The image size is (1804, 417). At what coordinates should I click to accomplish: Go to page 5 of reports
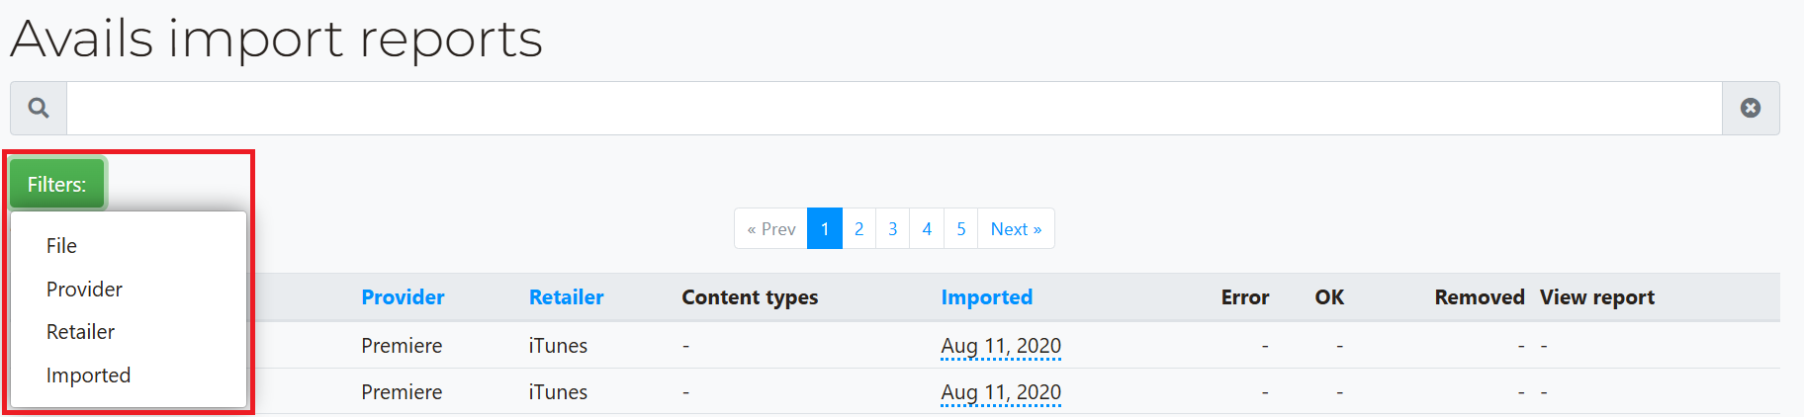pos(961,228)
